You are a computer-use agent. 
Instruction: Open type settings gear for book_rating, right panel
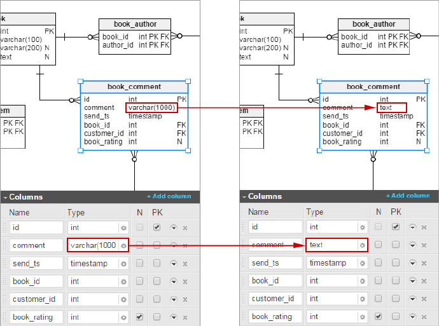tap(362, 317)
